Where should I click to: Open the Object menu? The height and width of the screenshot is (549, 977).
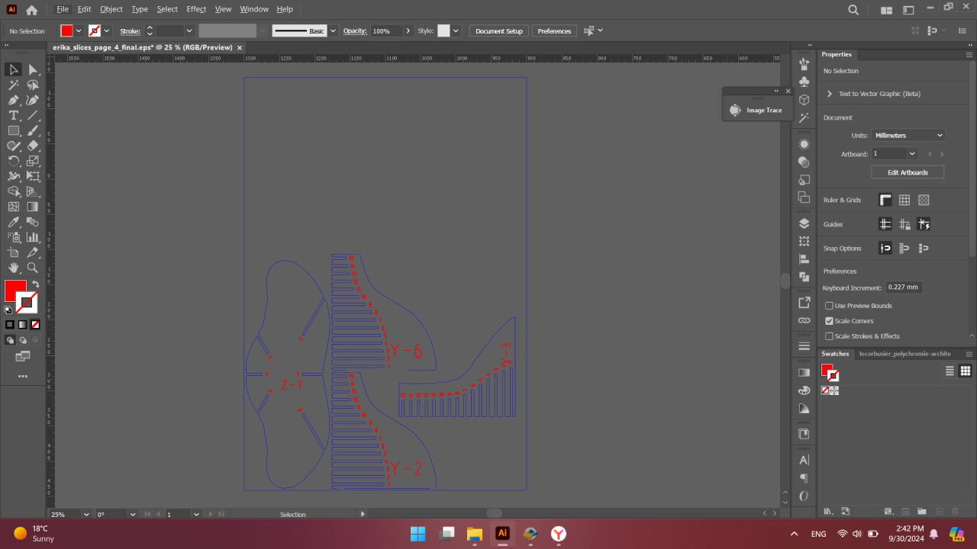click(x=111, y=9)
